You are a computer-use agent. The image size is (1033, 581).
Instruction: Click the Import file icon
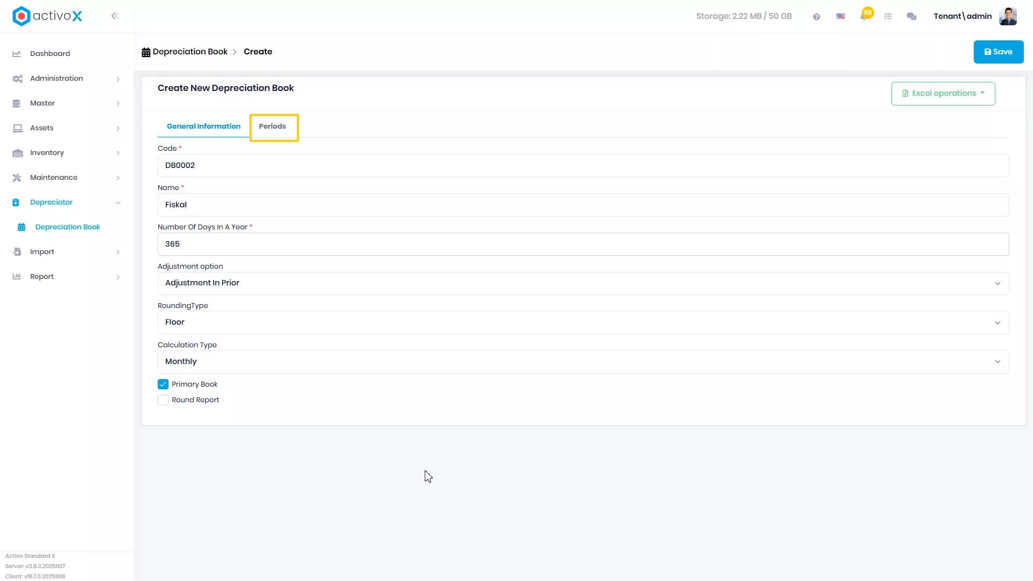[17, 252]
